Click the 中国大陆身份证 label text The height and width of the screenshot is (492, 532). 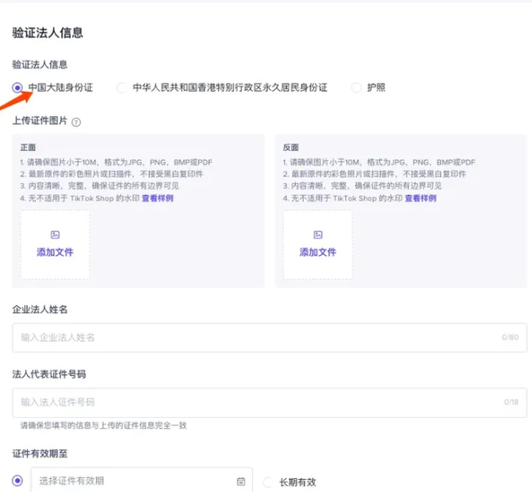[60, 88]
